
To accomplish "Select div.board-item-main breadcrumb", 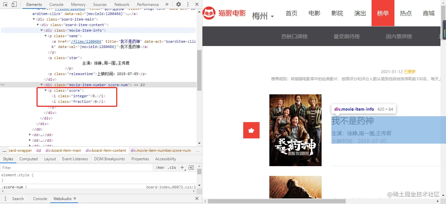I will click(63, 150).
